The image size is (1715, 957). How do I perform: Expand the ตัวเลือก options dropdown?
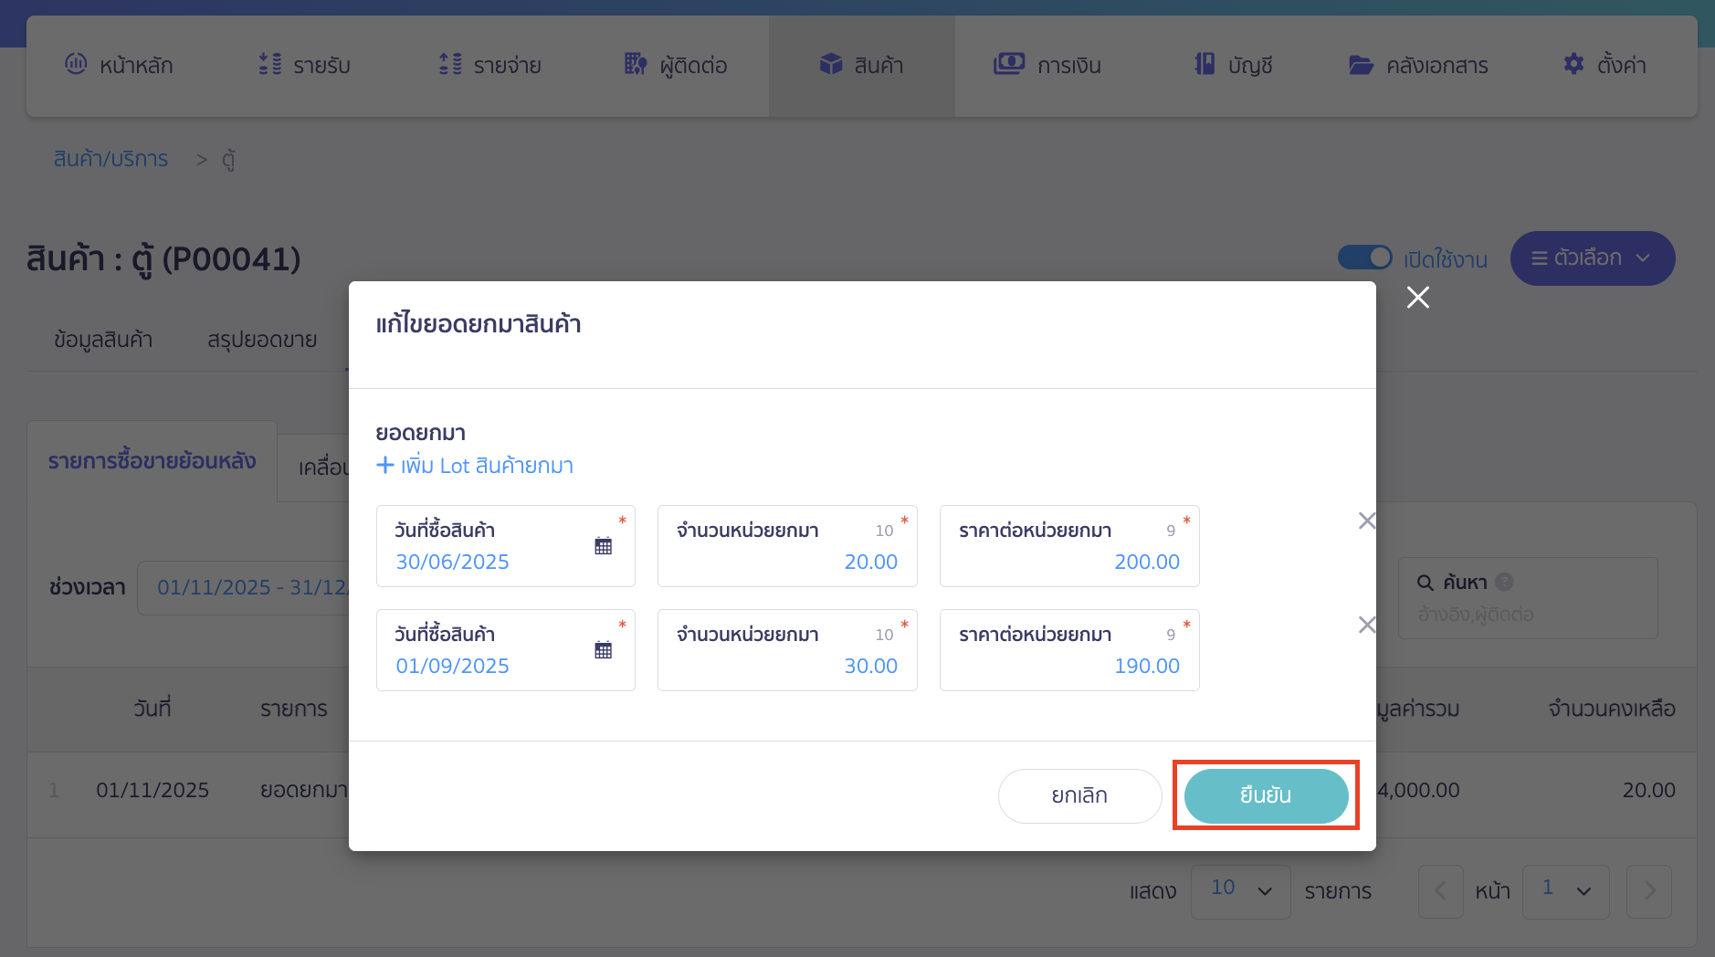(x=1592, y=258)
